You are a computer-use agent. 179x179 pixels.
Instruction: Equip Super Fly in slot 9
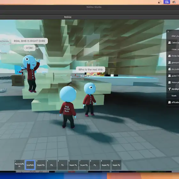click(x=105, y=165)
